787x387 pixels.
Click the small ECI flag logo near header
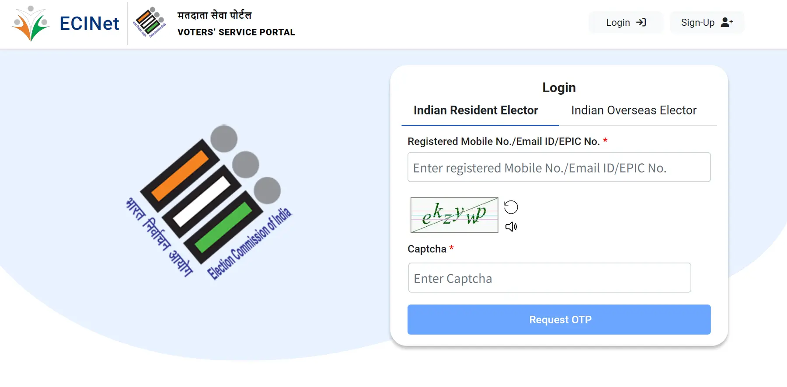pos(151,21)
